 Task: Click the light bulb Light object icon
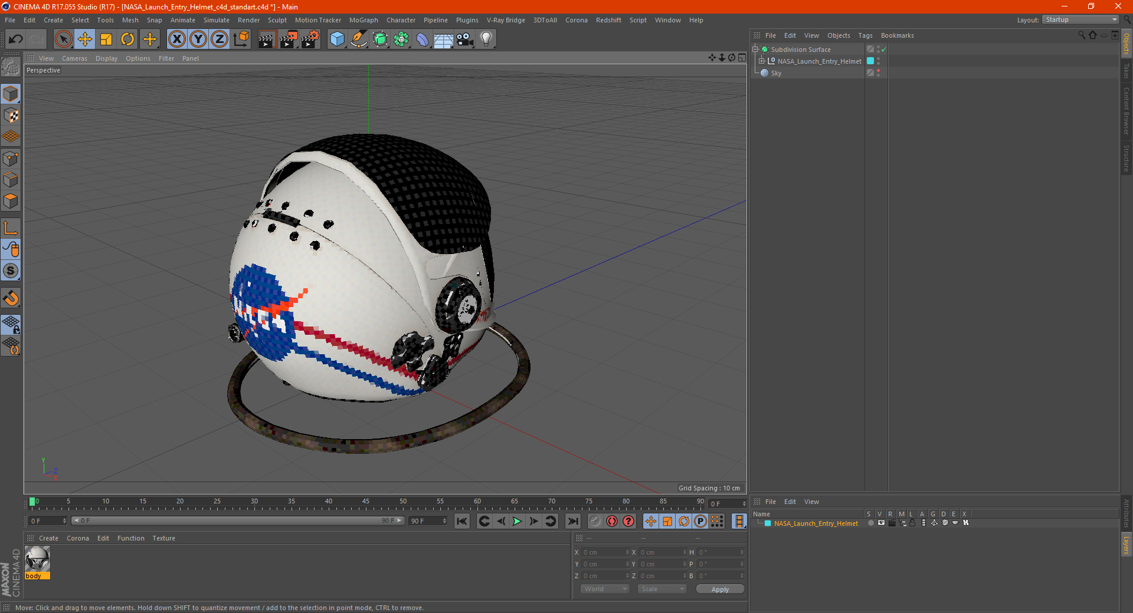486,39
